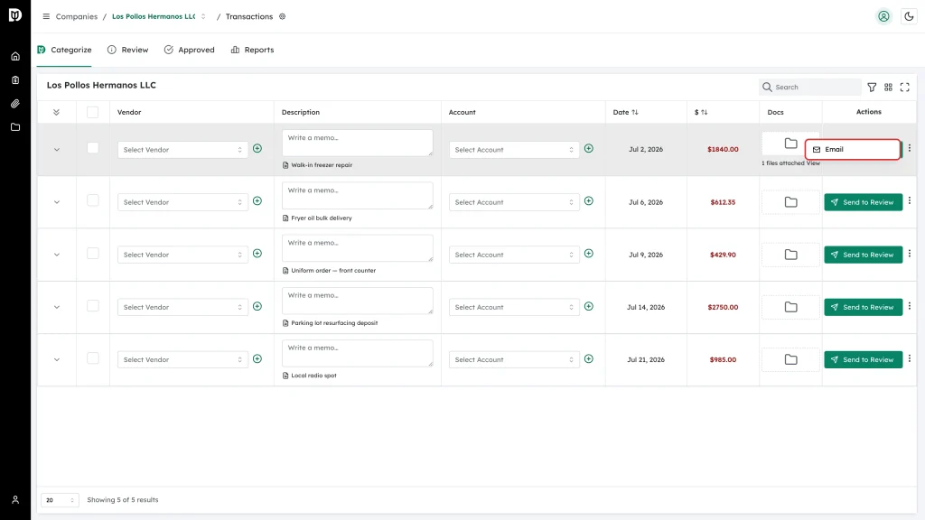Add vendor plus icon for Jul 9 row
925x520 pixels.
pyautogui.click(x=257, y=254)
